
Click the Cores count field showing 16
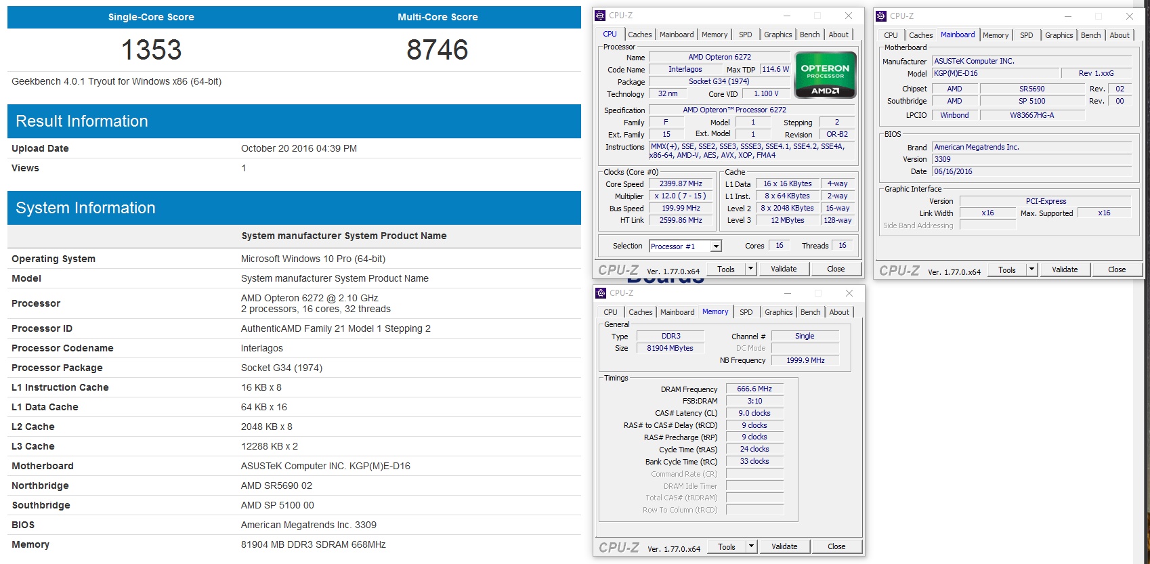(780, 246)
